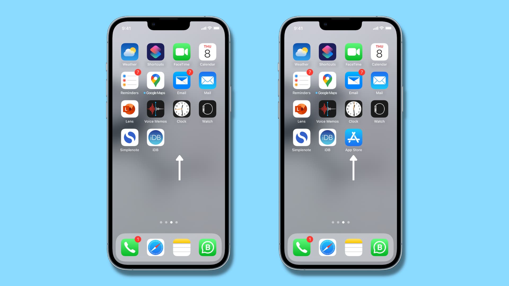Open Notes app from dock
509x286 pixels.
[x=181, y=247]
